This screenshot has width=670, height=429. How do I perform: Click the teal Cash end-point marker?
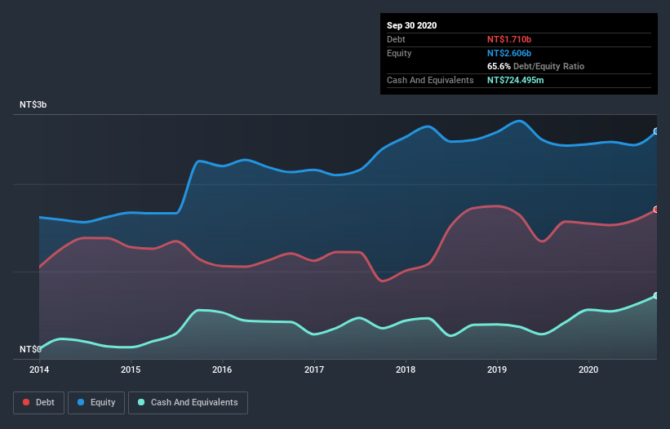click(656, 296)
